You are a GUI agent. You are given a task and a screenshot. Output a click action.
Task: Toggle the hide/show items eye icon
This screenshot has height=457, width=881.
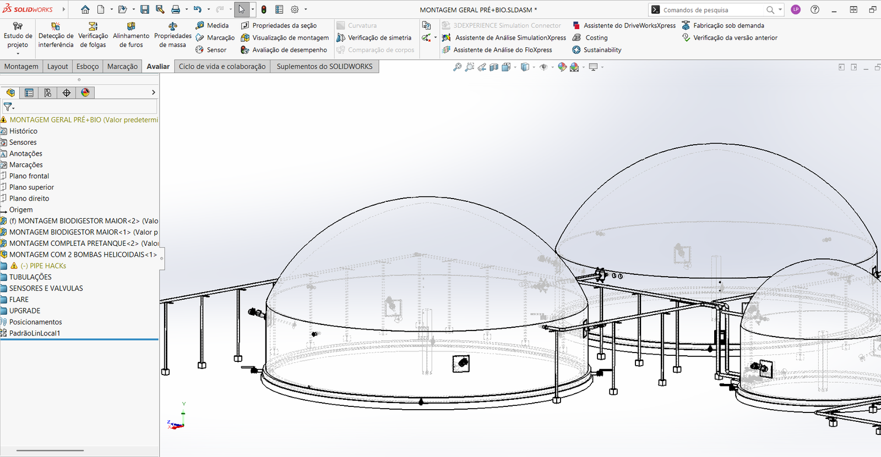pos(543,67)
